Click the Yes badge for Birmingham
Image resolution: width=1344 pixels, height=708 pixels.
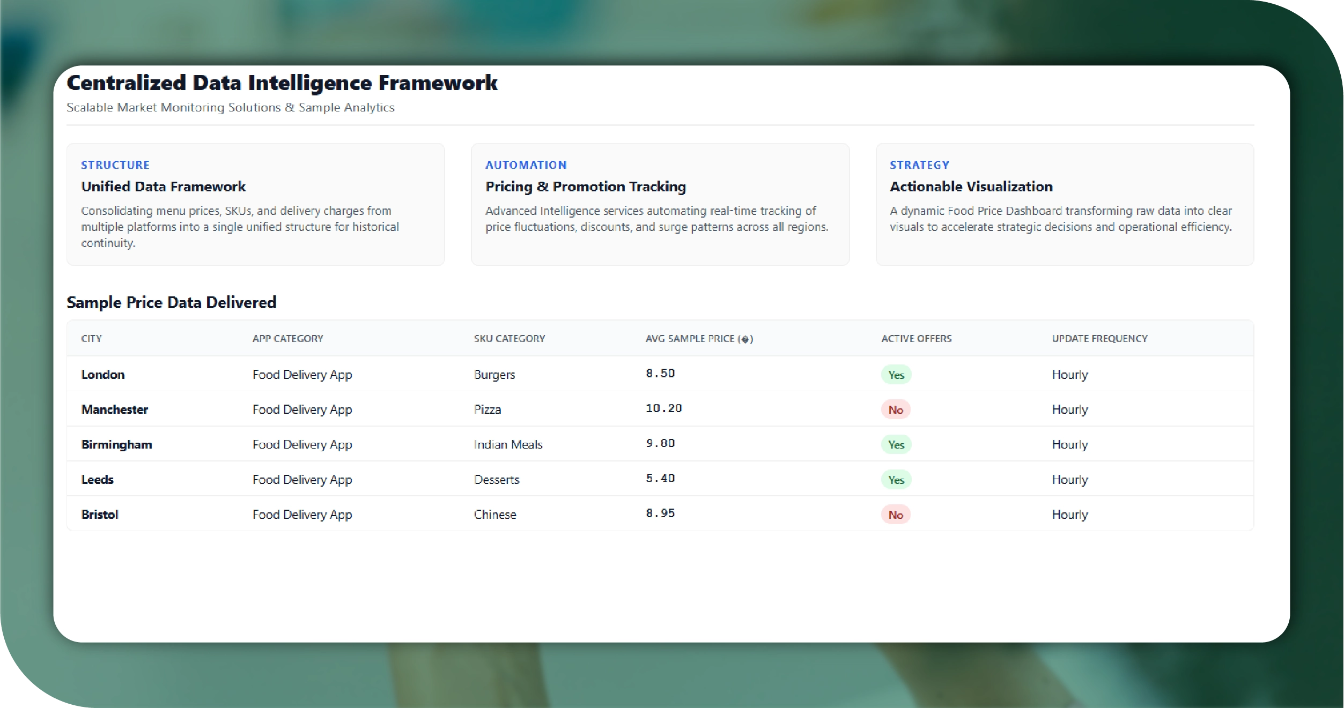(x=896, y=444)
